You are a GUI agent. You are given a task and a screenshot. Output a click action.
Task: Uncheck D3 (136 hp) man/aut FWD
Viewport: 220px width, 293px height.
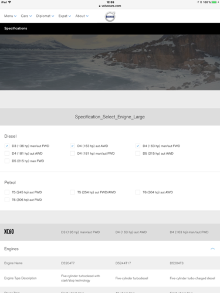pos(7,146)
